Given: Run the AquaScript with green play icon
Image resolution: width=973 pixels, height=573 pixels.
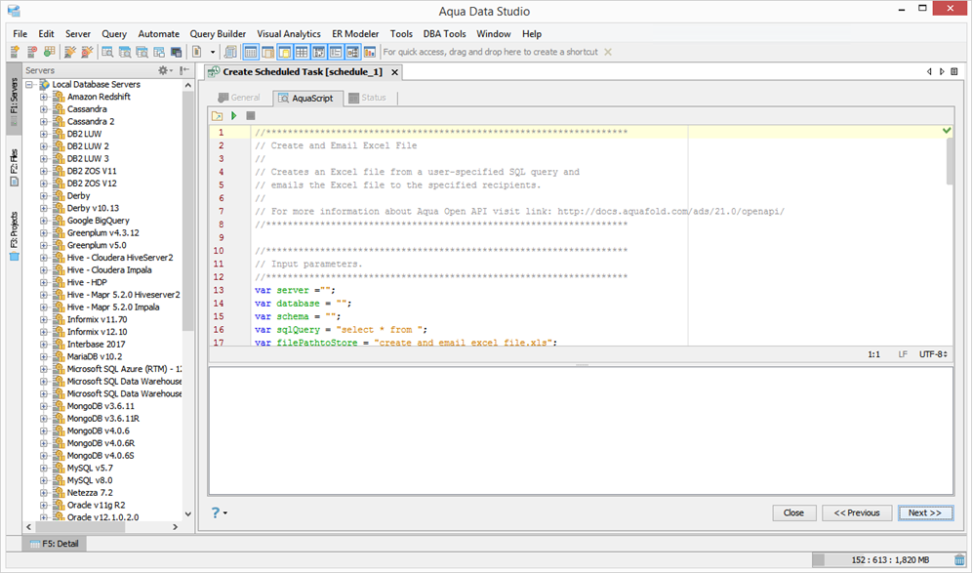Looking at the screenshot, I should point(234,115).
